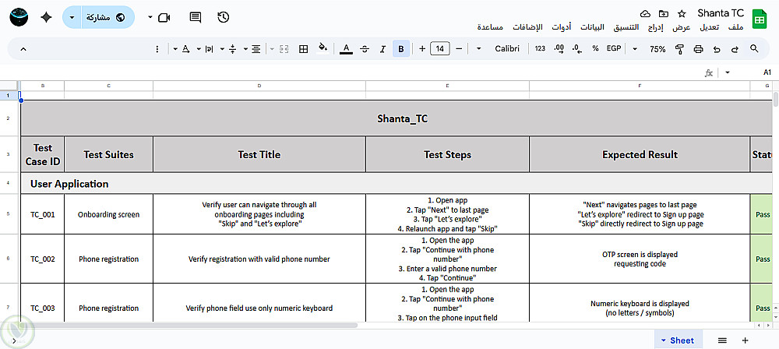Click the move to folder icon
The width and height of the screenshot is (779, 349).
click(x=663, y=13)
